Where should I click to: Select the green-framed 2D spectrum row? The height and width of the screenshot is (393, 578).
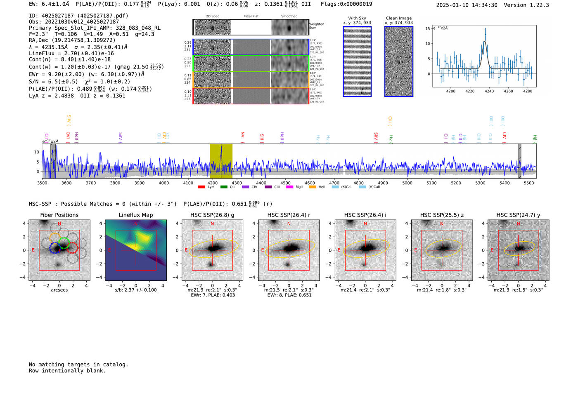click(x=251, y=64)
